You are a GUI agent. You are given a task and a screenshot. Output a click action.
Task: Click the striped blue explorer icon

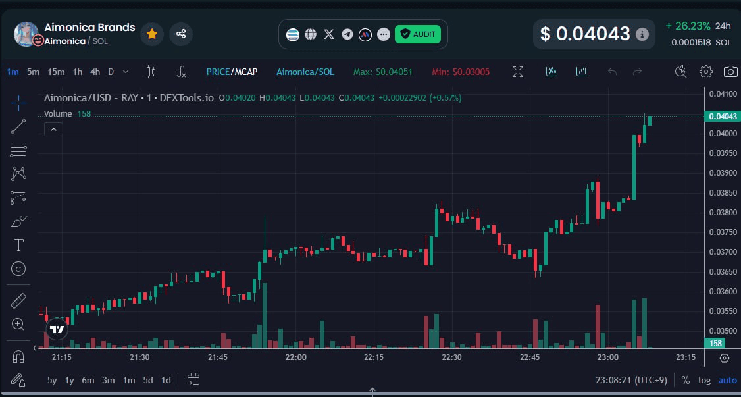tap(293, 34)
